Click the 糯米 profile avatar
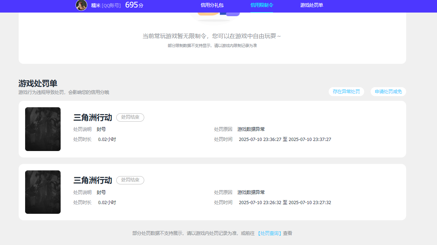Viewport: 437px width, 245px height. tap(81, 6)
